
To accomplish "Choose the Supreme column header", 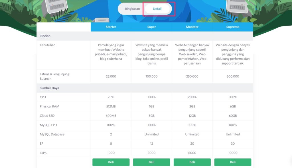I will [x=233, y=27].
